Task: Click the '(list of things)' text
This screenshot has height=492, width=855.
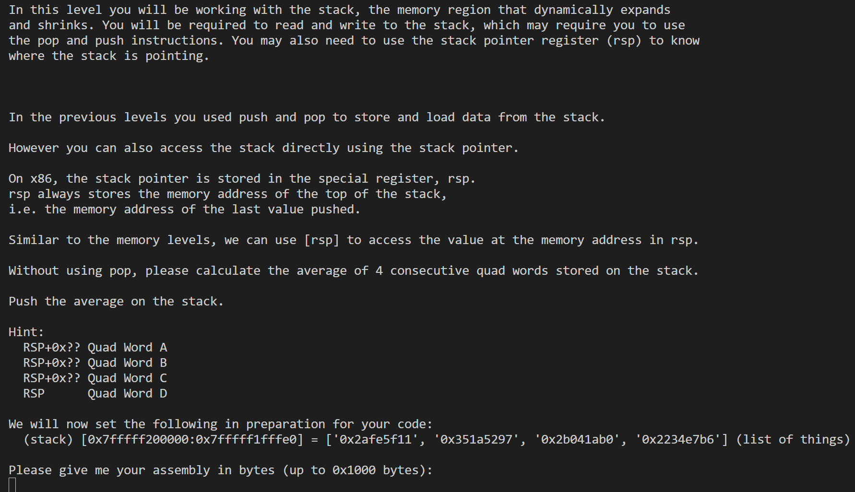Action: (x=793, y=440)
